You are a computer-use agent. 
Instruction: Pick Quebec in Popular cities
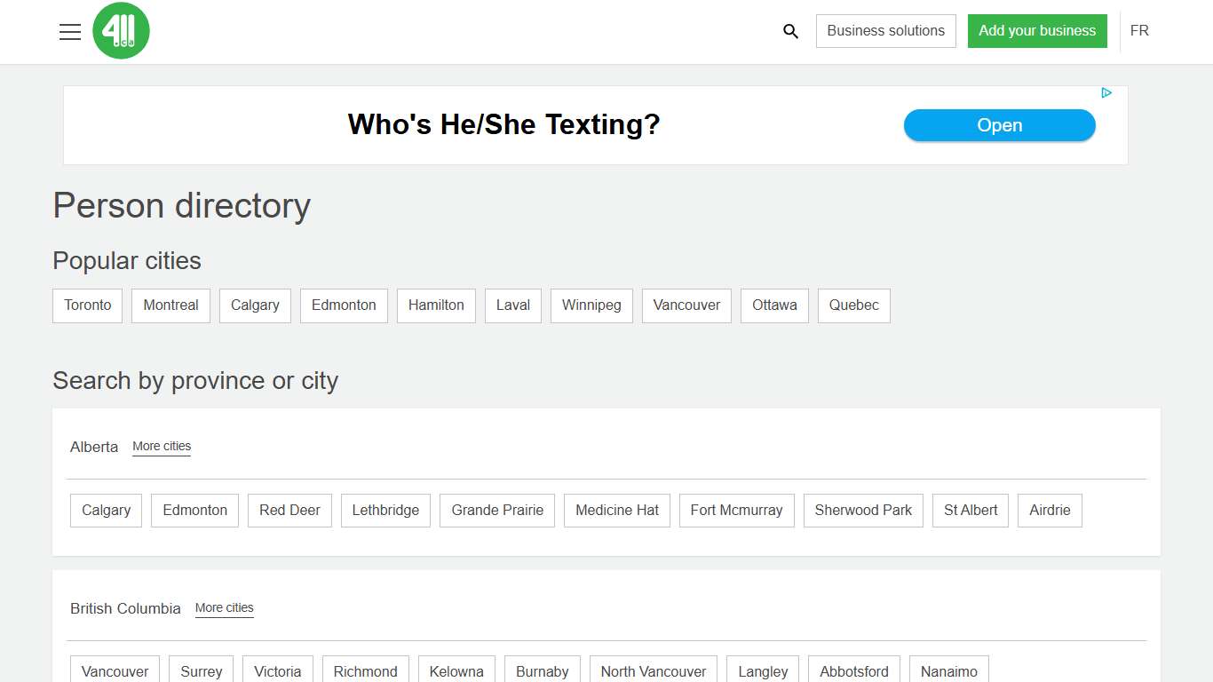(x=853, y=305)
